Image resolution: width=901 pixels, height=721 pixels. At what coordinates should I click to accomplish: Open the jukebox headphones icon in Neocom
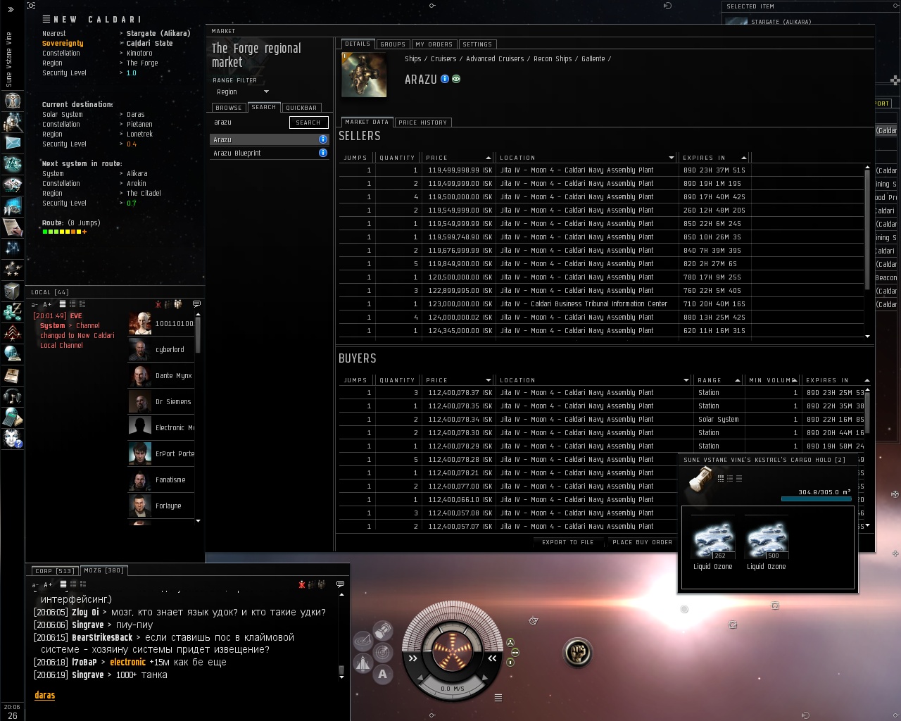[x=12, y=396]
